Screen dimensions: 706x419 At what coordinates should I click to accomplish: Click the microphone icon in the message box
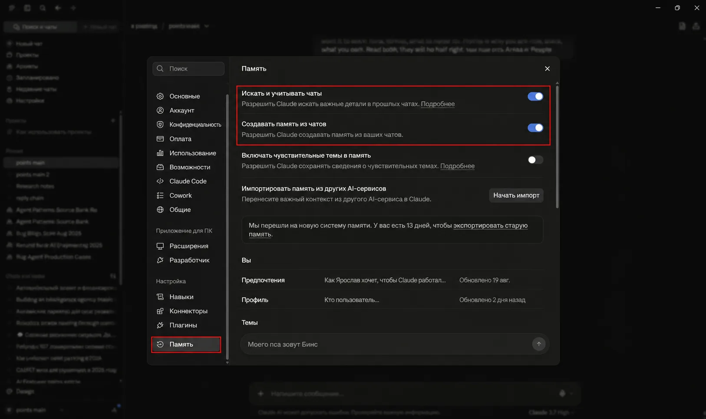pyautogui.click(x=562, y=393)
